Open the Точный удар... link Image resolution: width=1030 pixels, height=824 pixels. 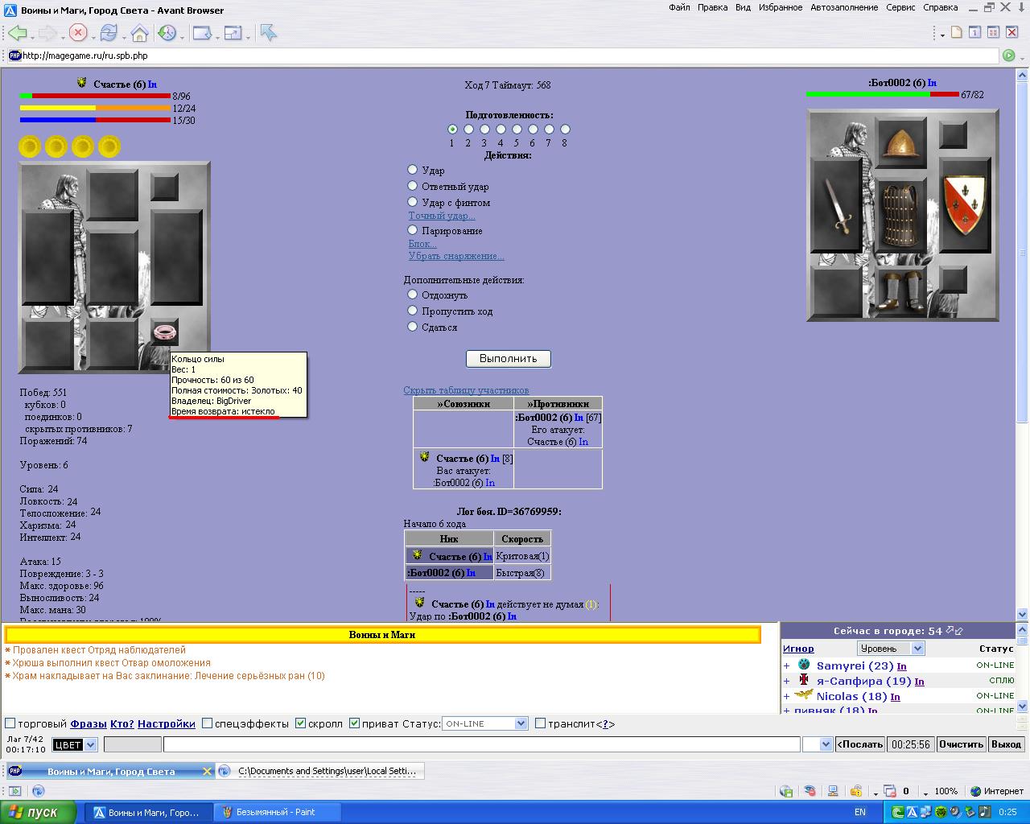tap(442, 216)
